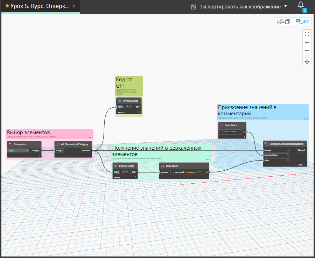Add input port on GPT Python Script
Screen dimensions: 315x258
click(x=127, y=107)
